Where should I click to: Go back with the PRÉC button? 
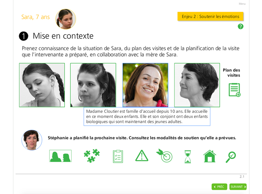coord(219,187)
